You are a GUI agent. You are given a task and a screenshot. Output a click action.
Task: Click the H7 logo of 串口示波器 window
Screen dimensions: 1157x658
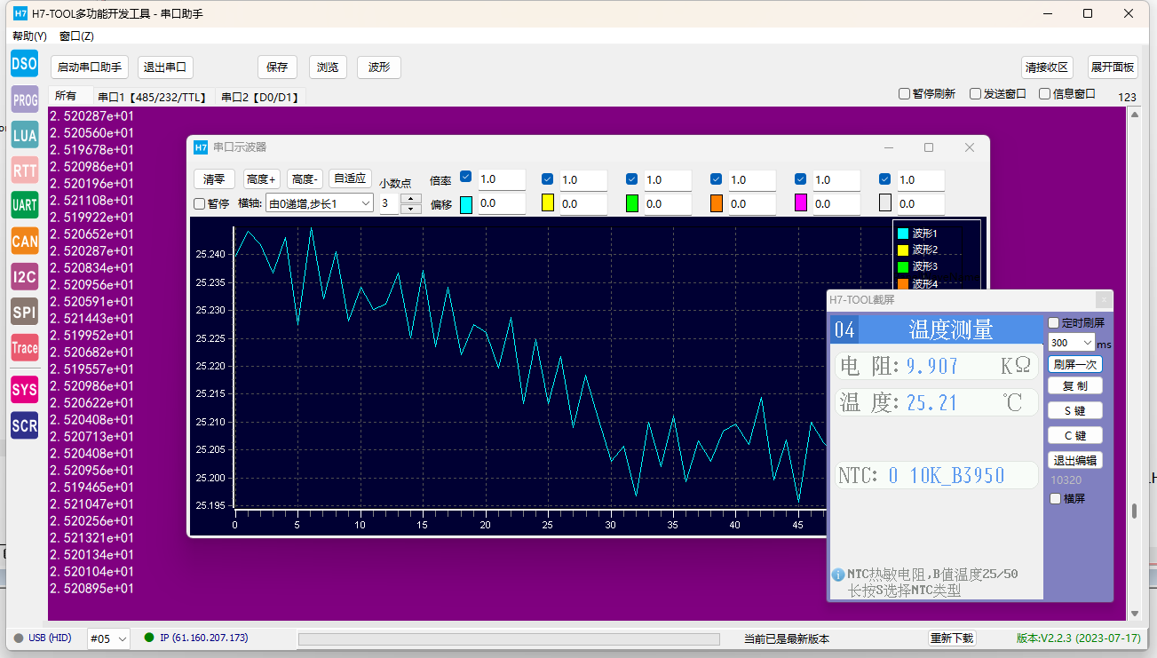point(201,147)
